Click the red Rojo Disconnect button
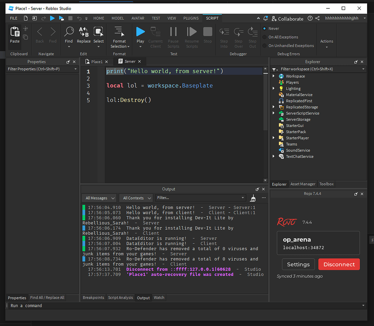374x326 pixels. click(x=339, y=264)
